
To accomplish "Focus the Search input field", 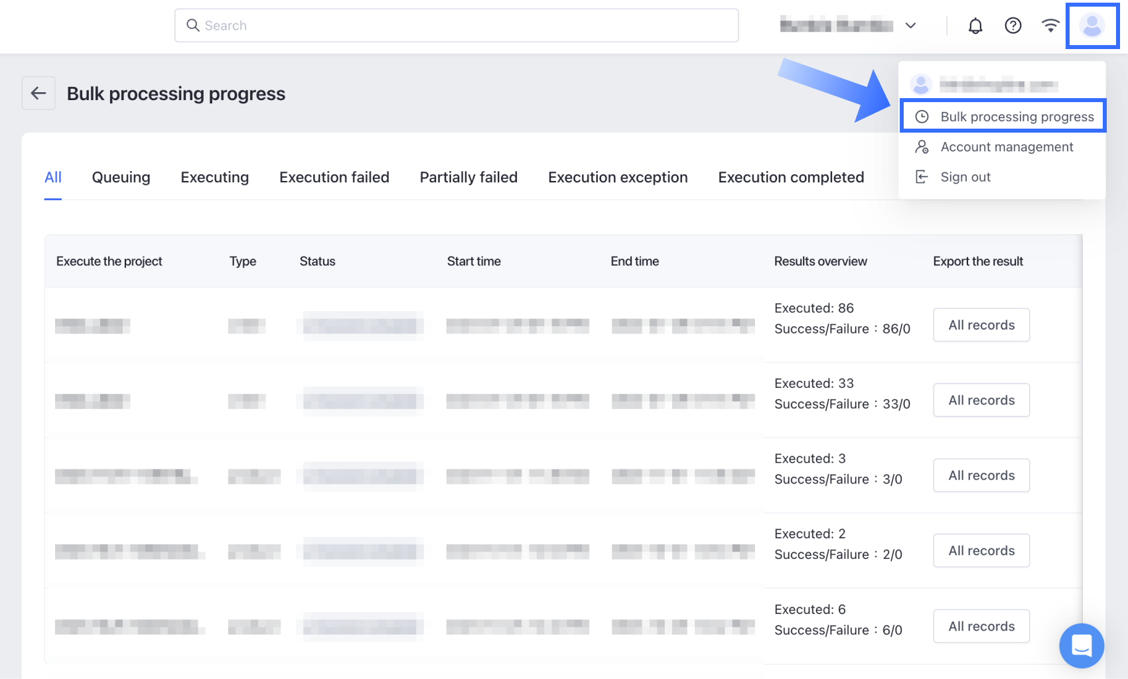I will coord(464,26).
